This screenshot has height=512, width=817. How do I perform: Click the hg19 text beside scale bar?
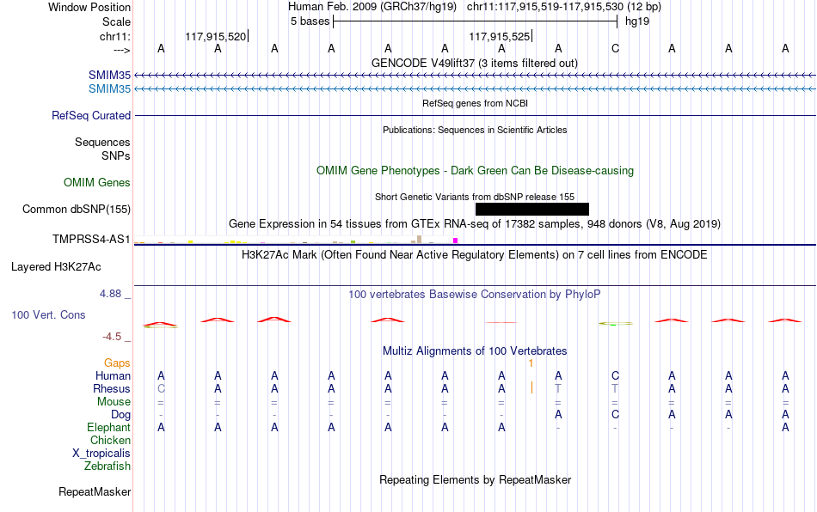pos(637,21)
